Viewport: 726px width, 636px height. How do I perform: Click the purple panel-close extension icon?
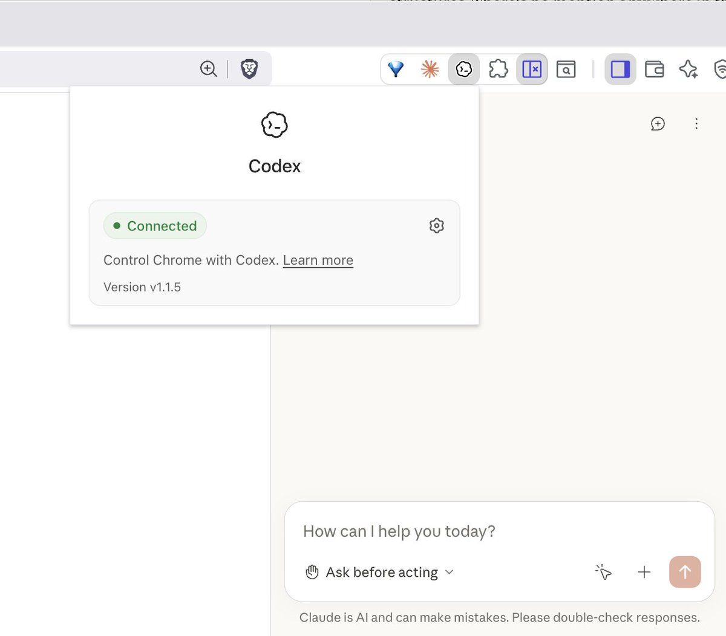532,69
